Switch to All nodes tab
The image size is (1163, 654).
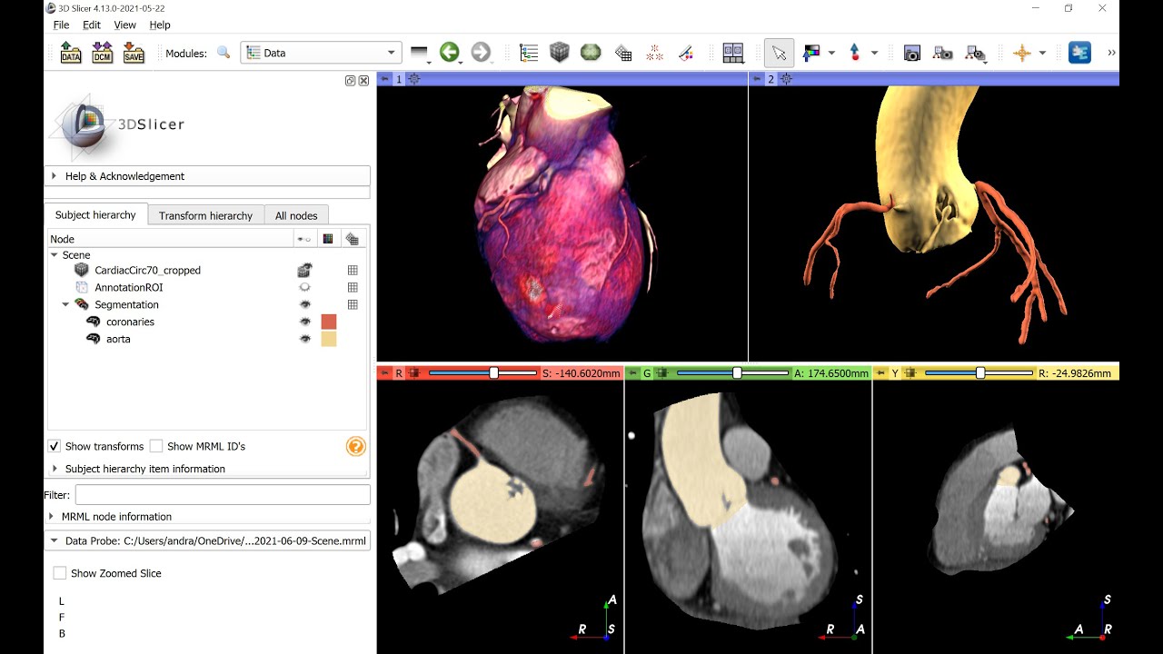(296, 215)
